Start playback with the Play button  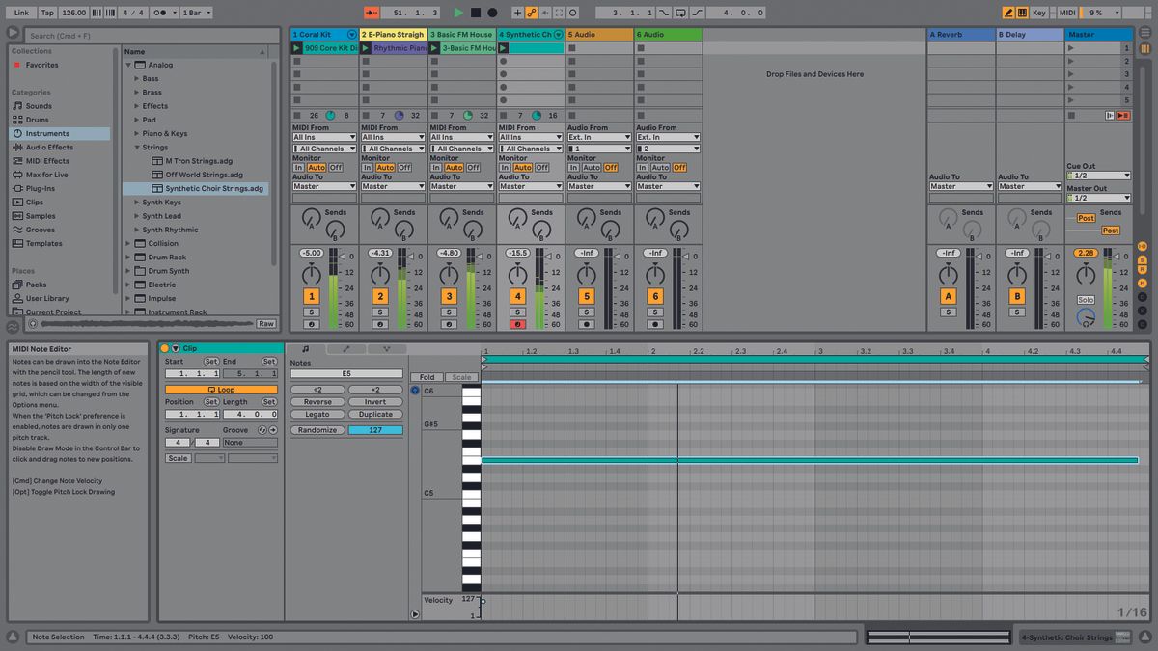coord(459,13)
